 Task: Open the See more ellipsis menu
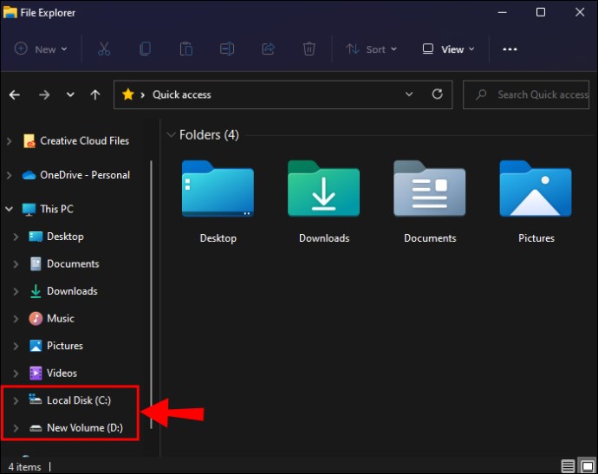click(510, 49)
